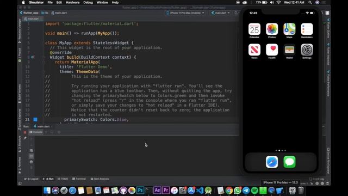Screen dimensions: 348x196
Task: Toggle soft-wrap icon in console toolbar
Action: 32,151
